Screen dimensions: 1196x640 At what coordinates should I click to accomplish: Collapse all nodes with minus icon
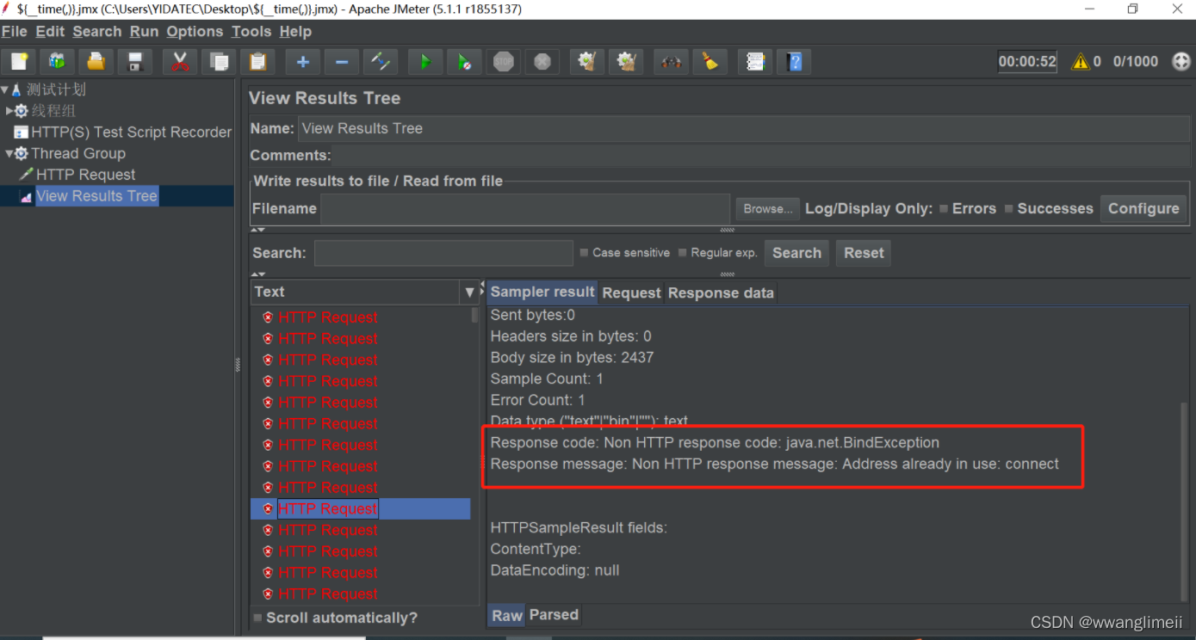(342, 61)
